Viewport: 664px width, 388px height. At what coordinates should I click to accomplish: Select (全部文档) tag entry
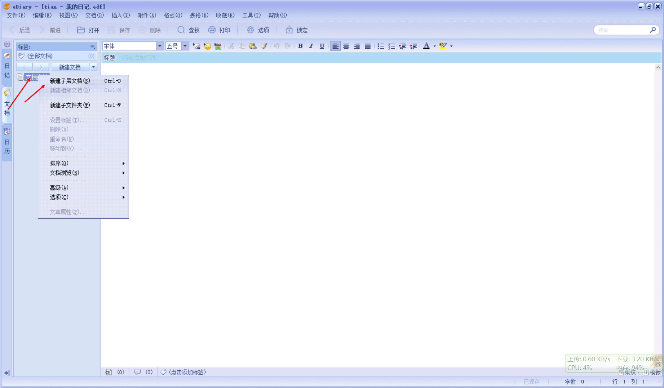(x=57, y=56)
